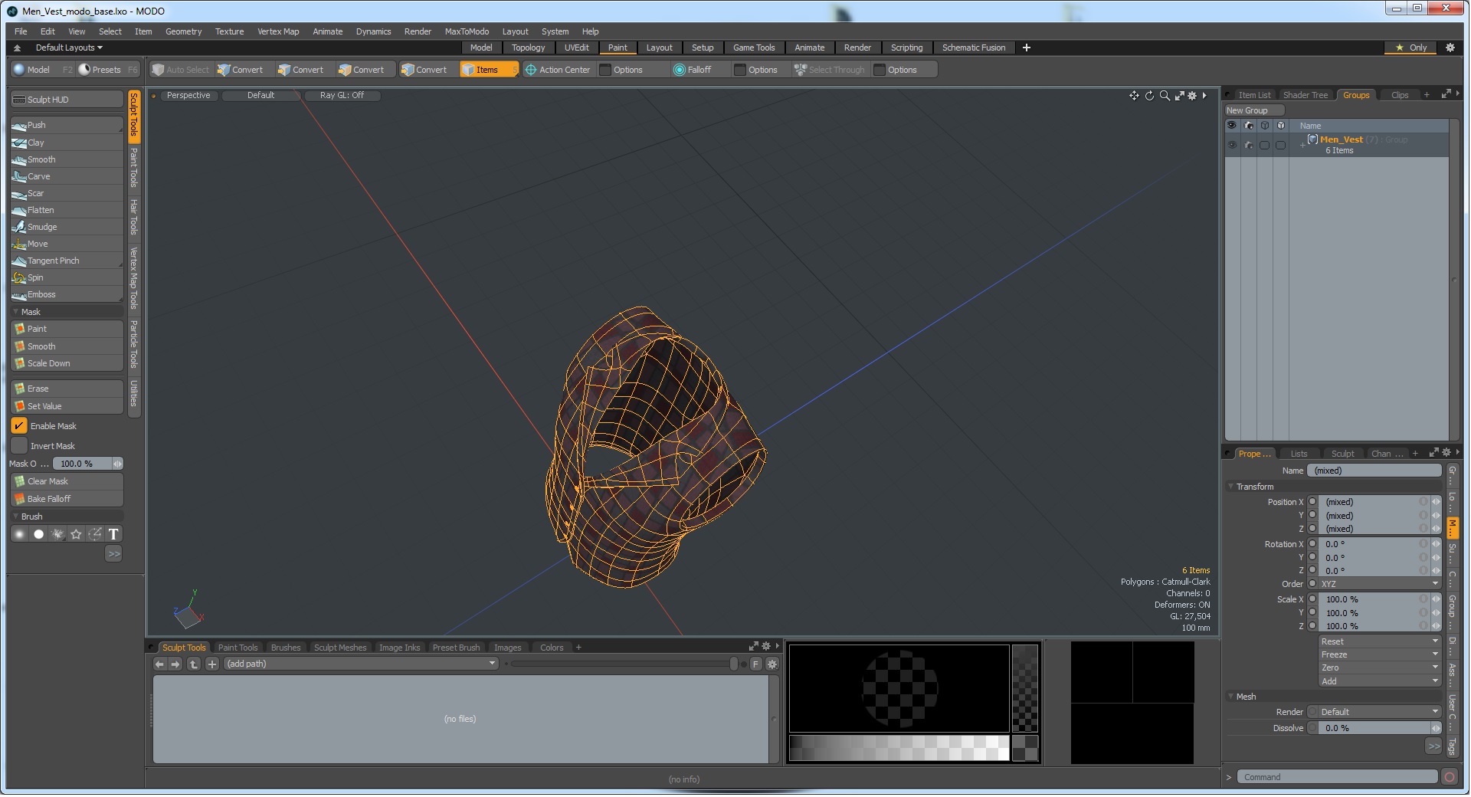Image resolution: width=1471 pixels, height=797 pixels.
Task: Switch to the Shader Tree tab
Action: (1306, 95)
